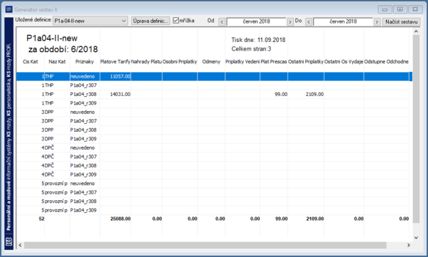Click the Tisk dne: 11.09.2018 text

258,40
